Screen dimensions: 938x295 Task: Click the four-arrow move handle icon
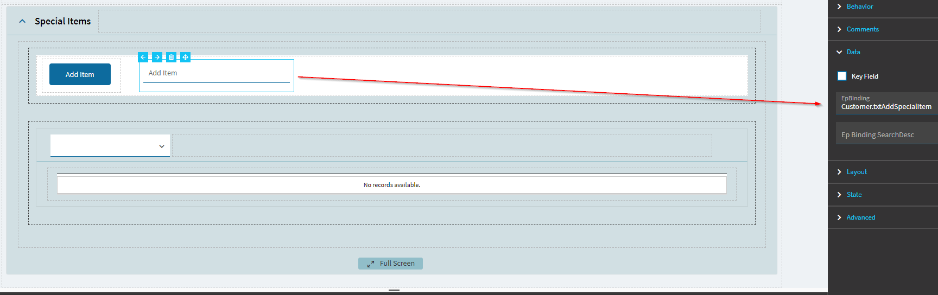[185, 57]
